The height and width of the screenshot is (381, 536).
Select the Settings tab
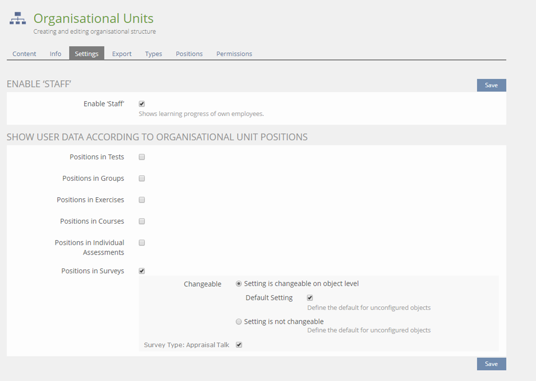click(87, 54)
